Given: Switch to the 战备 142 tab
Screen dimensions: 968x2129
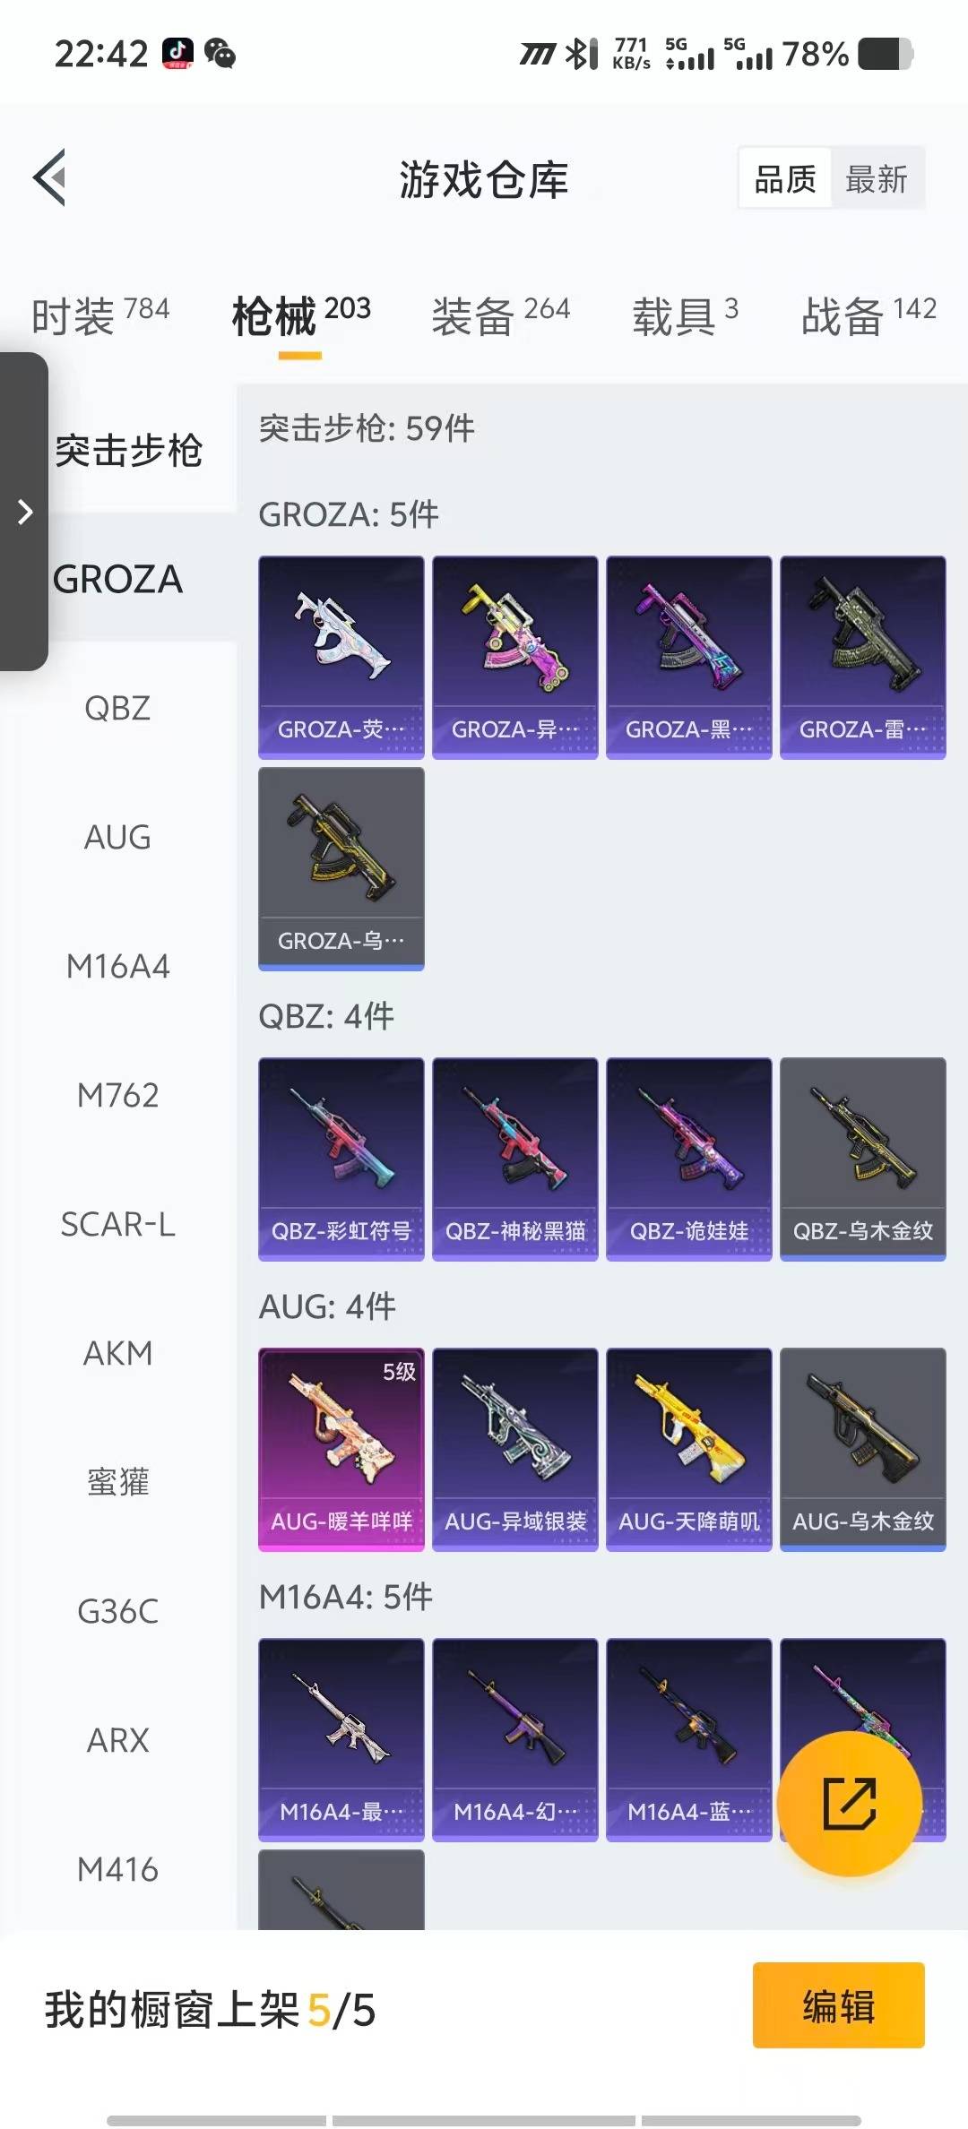Looking at the screenshot, I should click(x=869, y=315).
